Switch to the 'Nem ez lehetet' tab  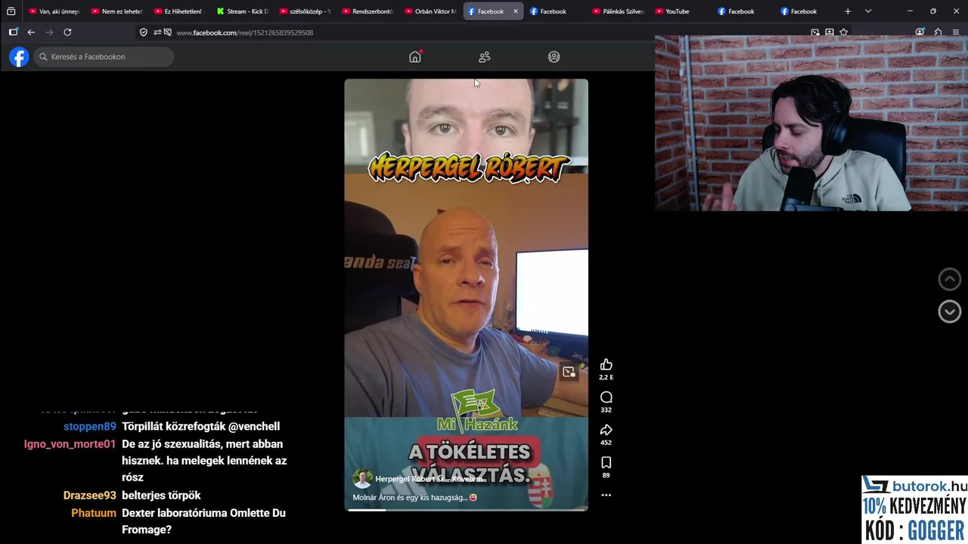[x=116, y=11]
